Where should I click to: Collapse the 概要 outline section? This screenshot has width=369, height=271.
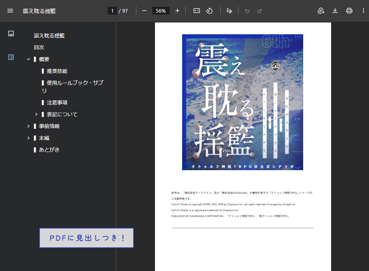pos(28,59)
